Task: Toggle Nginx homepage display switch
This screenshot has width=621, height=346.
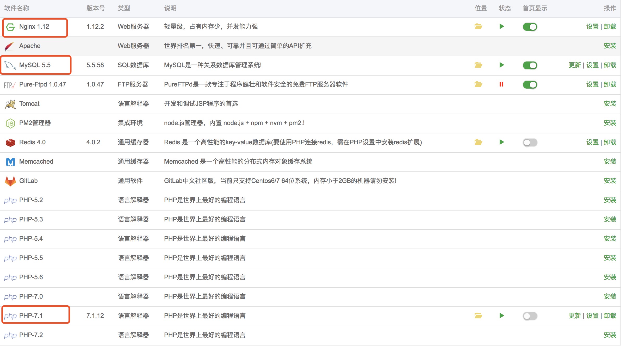Action: coord(530,27)
